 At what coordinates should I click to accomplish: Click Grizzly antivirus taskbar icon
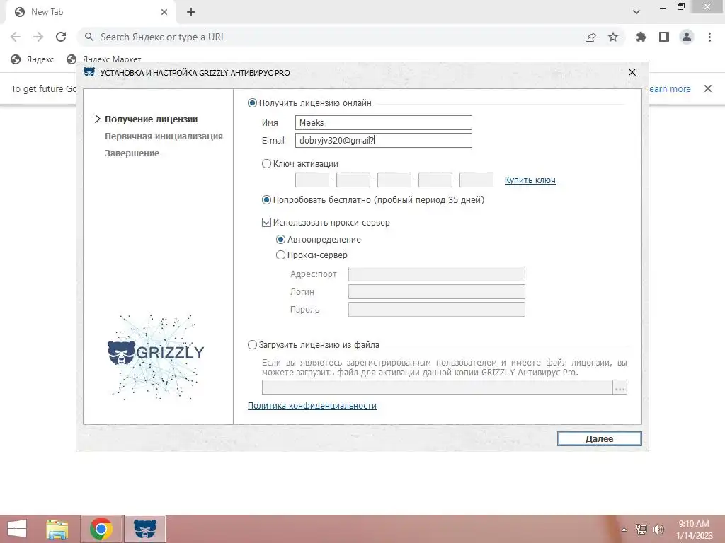click(145, 529)
